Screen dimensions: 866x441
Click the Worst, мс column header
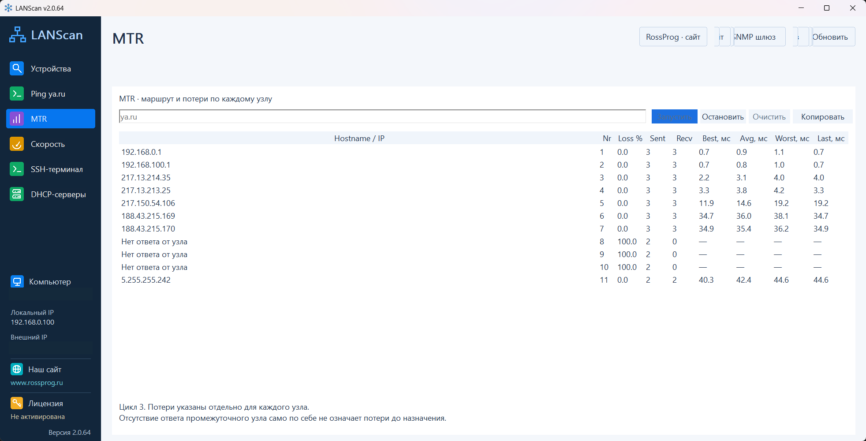[x=792, y=138]
